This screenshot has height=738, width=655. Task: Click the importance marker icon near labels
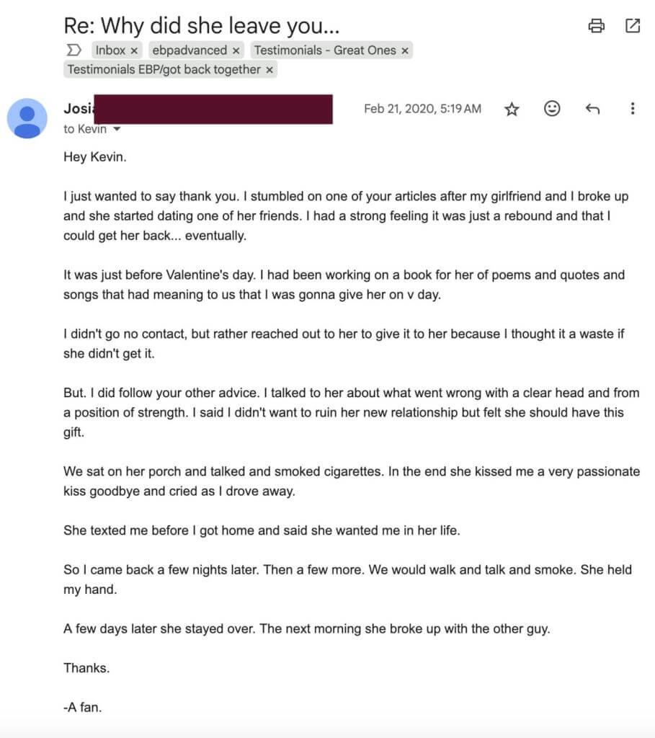pyautogui.click(x=73, y=50)
